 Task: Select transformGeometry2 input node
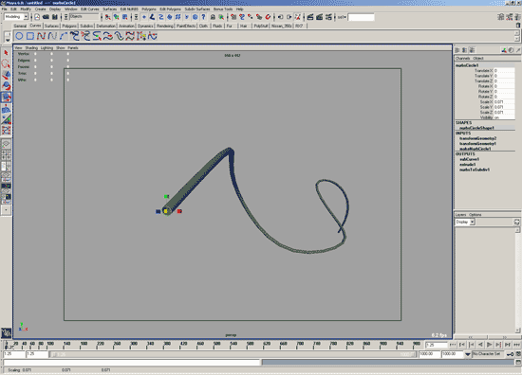coord(477,138)
